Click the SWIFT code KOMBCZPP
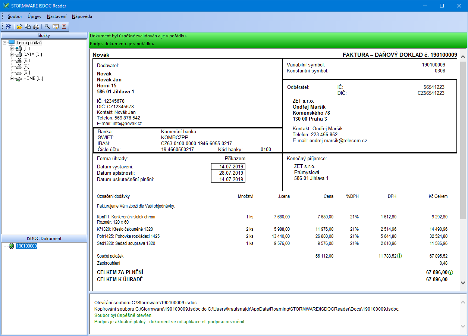This screenshot has width=468, height=336. [175, 137]
